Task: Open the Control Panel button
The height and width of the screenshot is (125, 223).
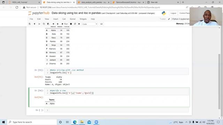Action: [x=184, y=13]
